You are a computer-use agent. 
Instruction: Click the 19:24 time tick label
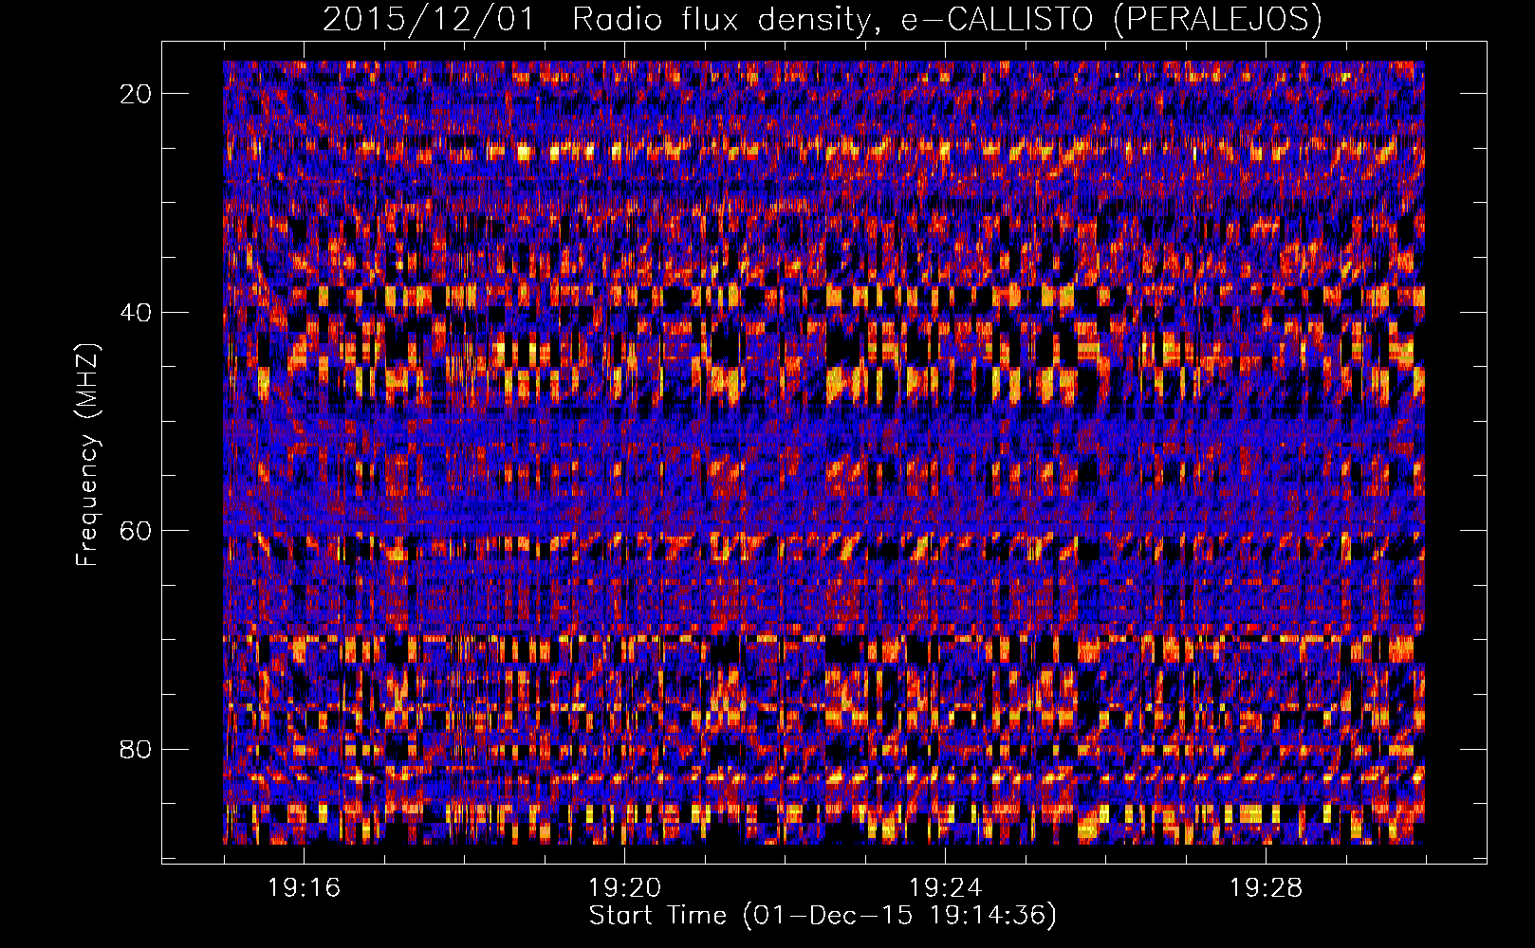(x=945, y=887)
